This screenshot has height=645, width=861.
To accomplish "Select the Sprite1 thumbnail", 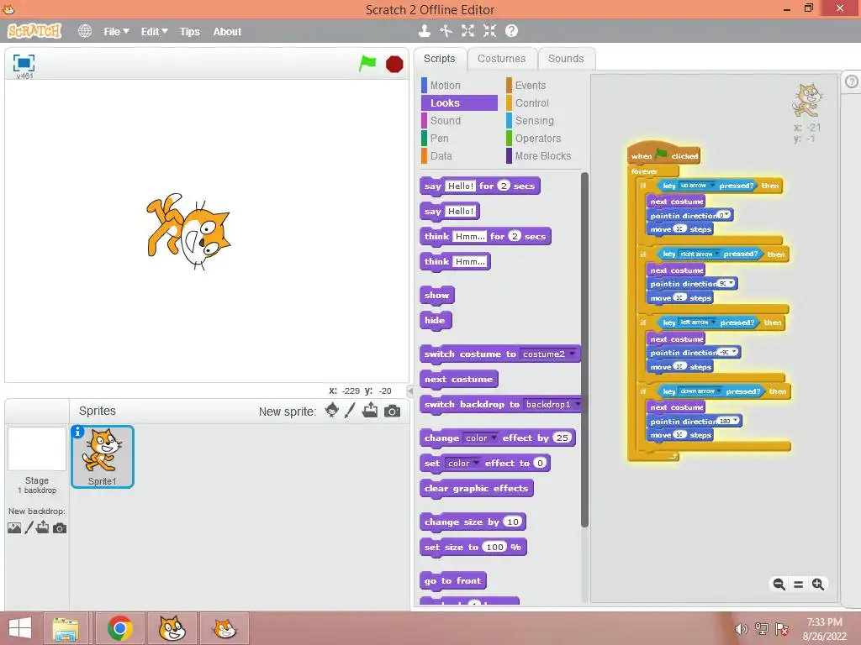I will 102,456.
